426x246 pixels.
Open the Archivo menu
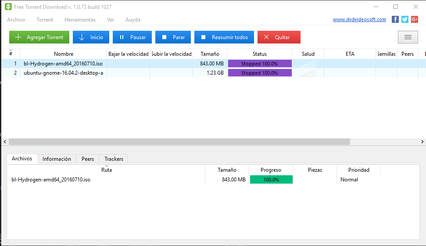pyautogui.click(x=16, y=20)
